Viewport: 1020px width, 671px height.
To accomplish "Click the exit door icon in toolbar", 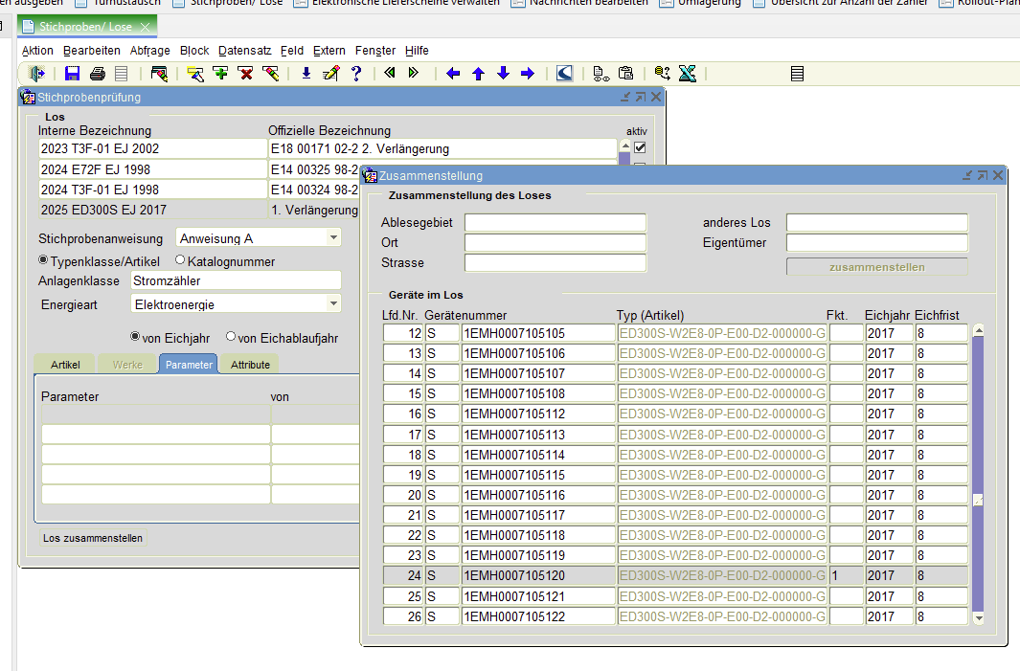I will point(37,74).
